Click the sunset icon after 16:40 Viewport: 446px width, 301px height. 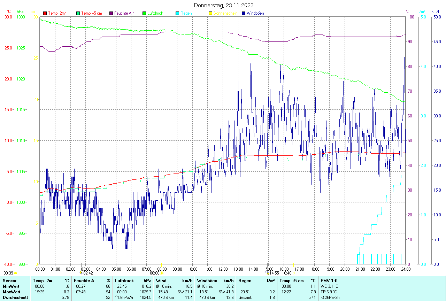point(294,273)
